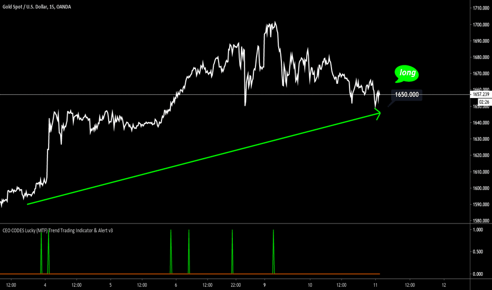This screenshot has height=290, width=492.
Task: Click the 1700.000 price axis label
Action: tap(481, 24)
